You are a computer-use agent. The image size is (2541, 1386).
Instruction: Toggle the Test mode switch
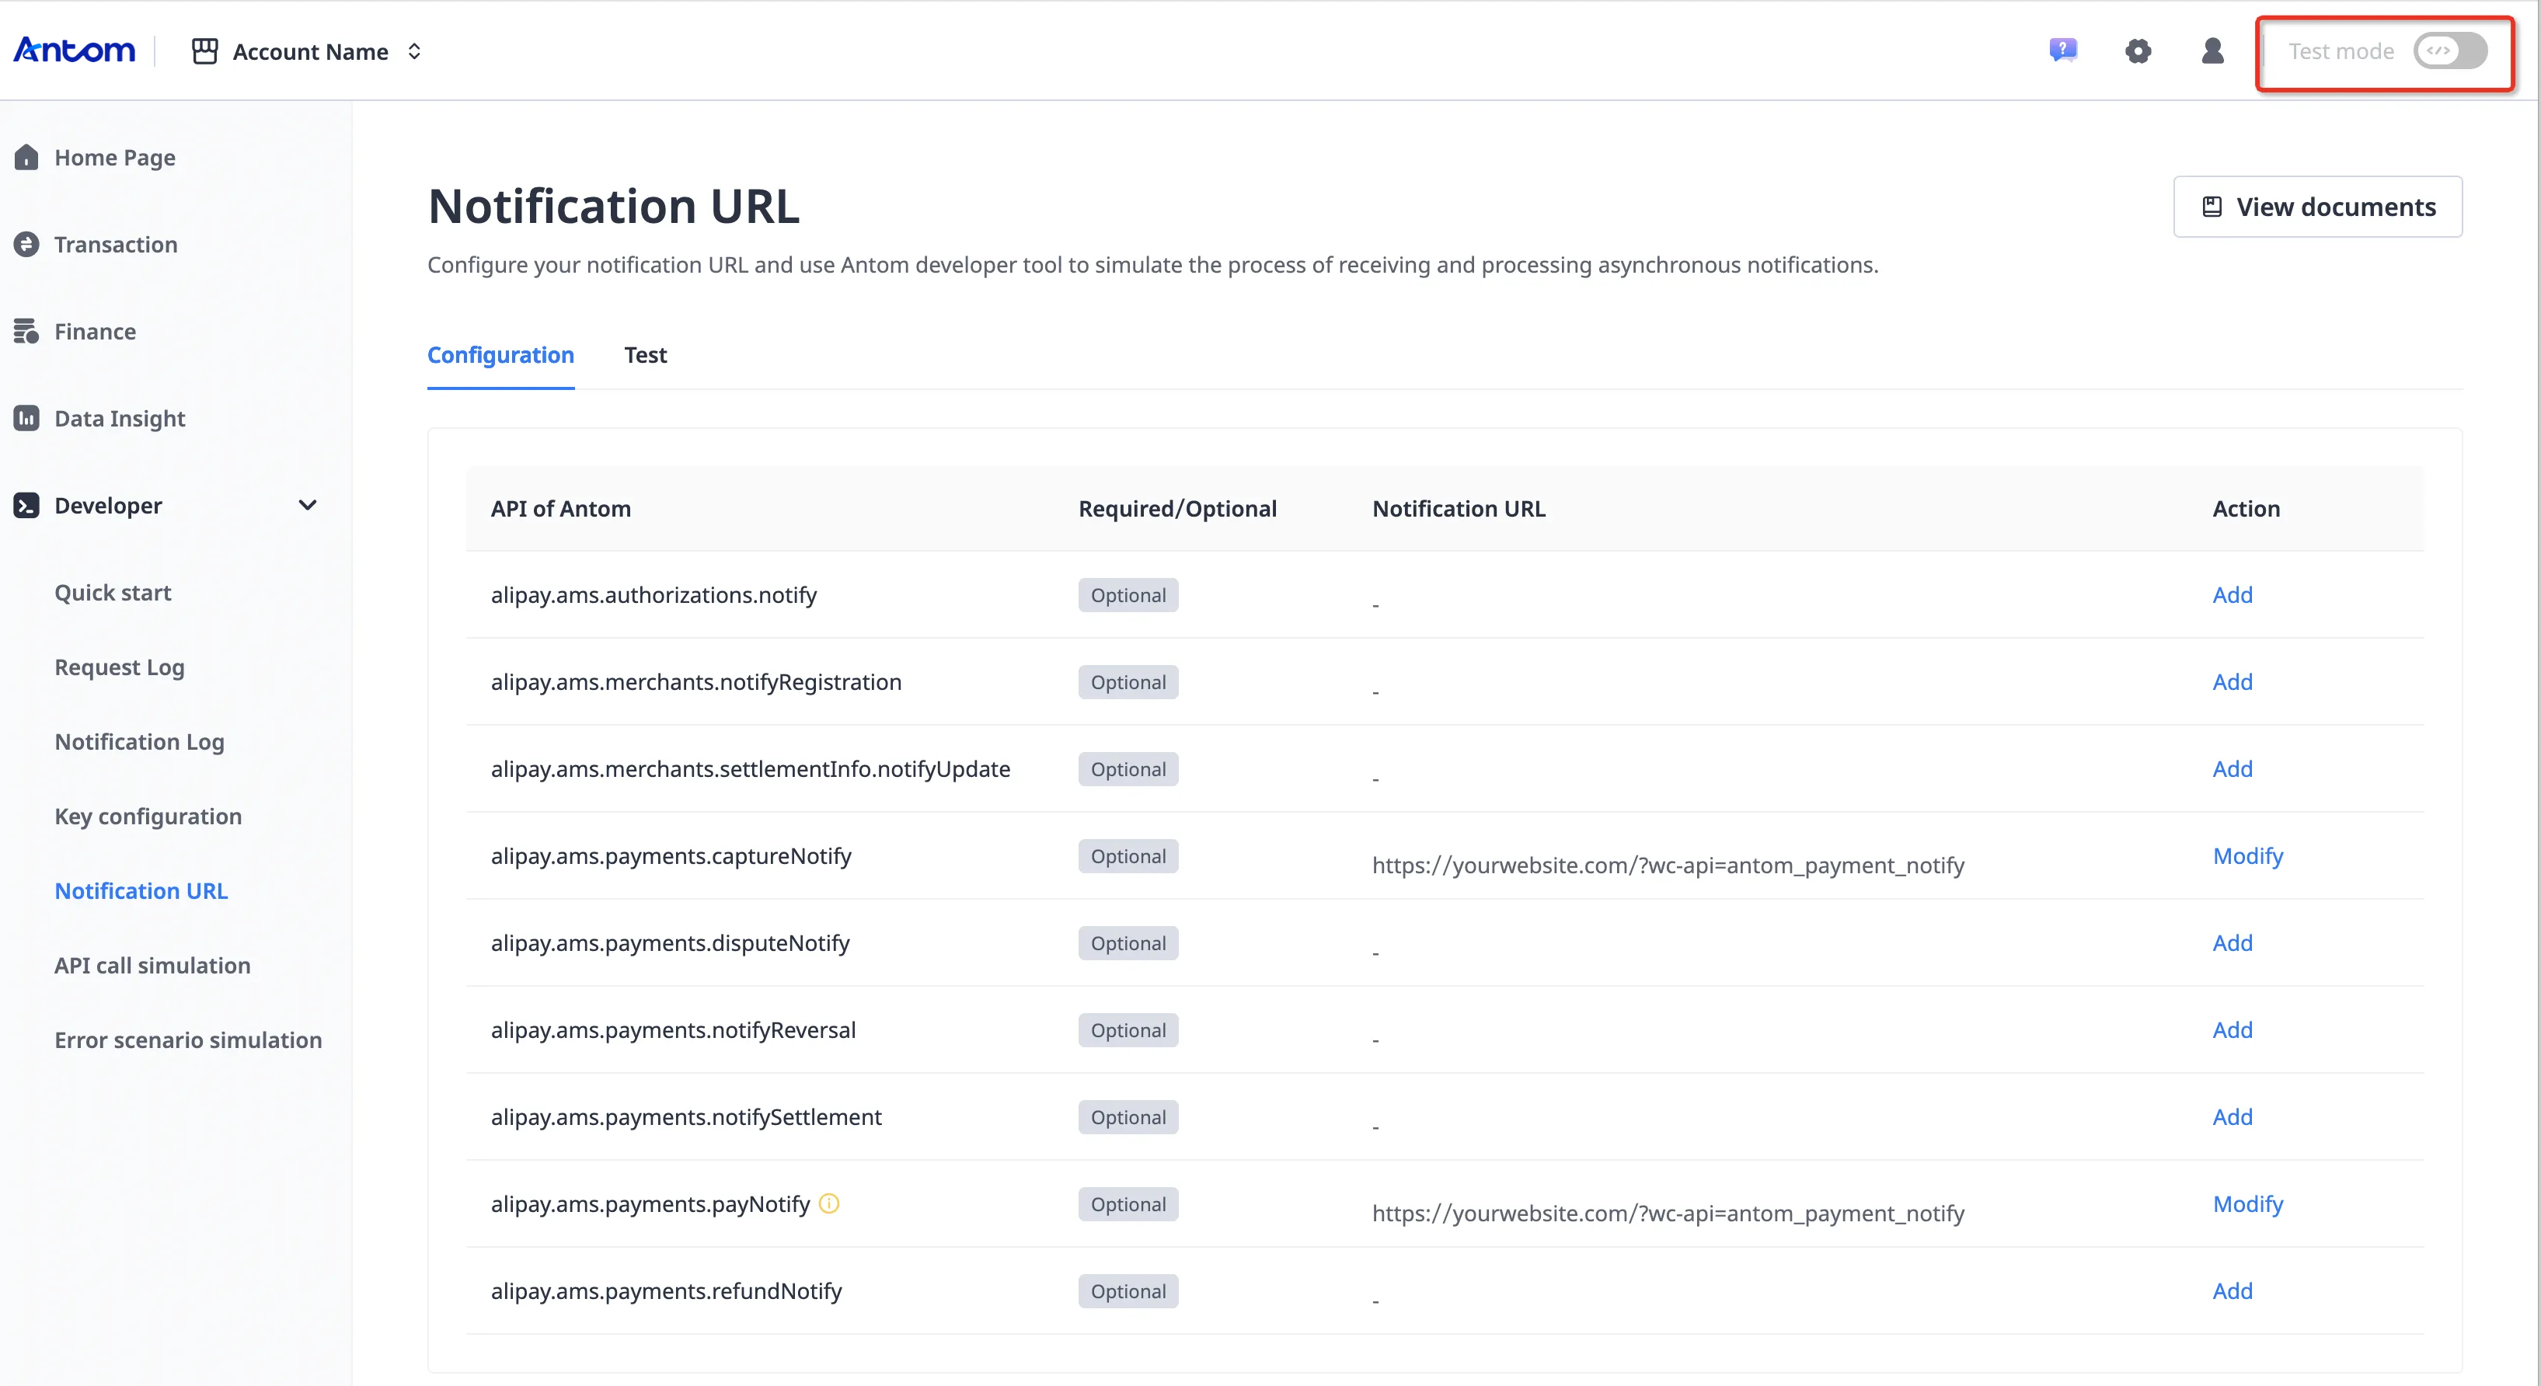(x=2450, y=51)
